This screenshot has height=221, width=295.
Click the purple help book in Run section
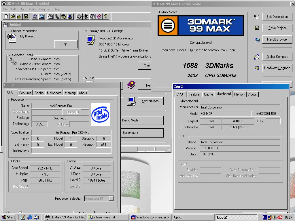(x=131, y=85)
